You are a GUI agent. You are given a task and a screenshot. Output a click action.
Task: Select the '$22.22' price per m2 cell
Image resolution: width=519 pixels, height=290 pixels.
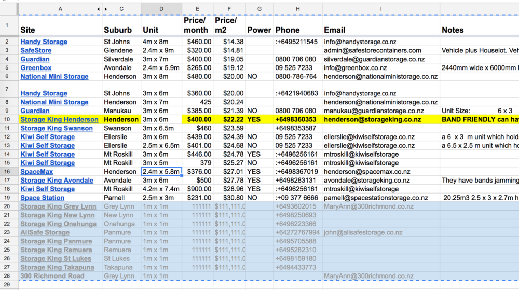tap(229, 119)
